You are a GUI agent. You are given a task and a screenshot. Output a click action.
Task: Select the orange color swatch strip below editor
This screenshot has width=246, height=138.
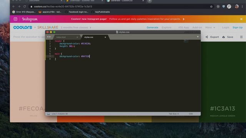(x=81, y=119)
